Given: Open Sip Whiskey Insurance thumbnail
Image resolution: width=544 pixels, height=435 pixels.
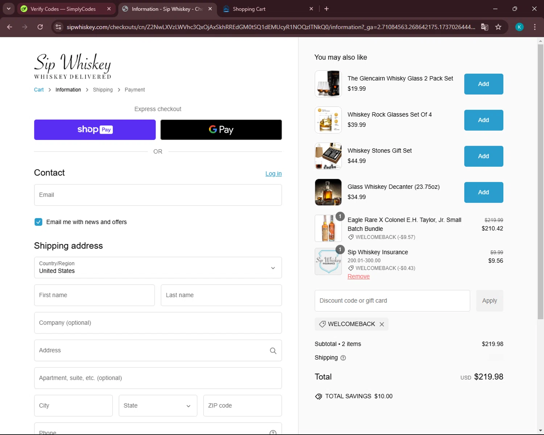Looking at the screenshot, I should 328,261.
